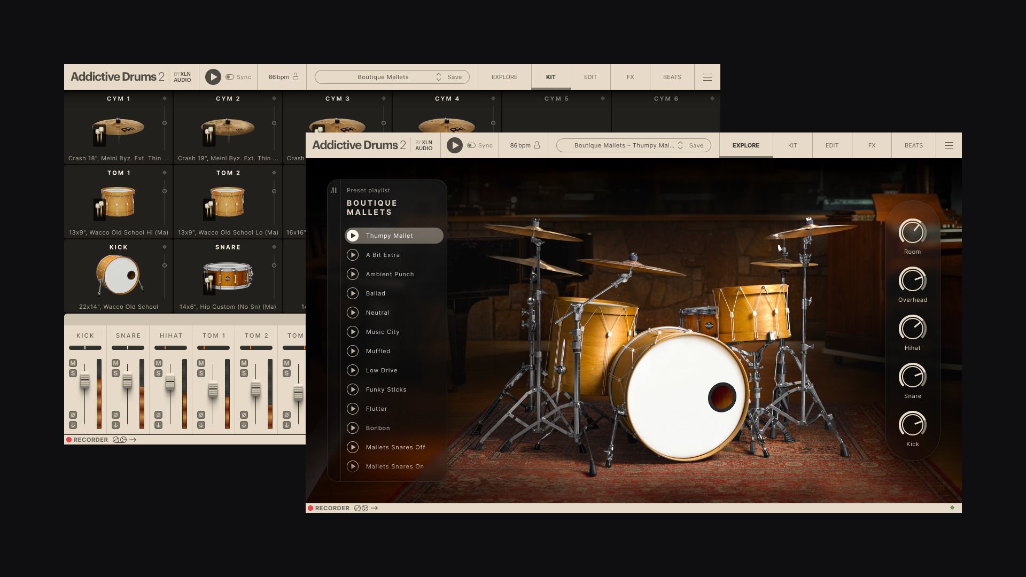The image size is (1026, 577).
Task: Click the play button in back KIT window
Action: [x=213, y=77]
